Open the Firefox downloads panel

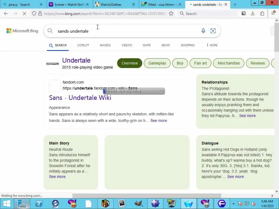pos(253,14)
